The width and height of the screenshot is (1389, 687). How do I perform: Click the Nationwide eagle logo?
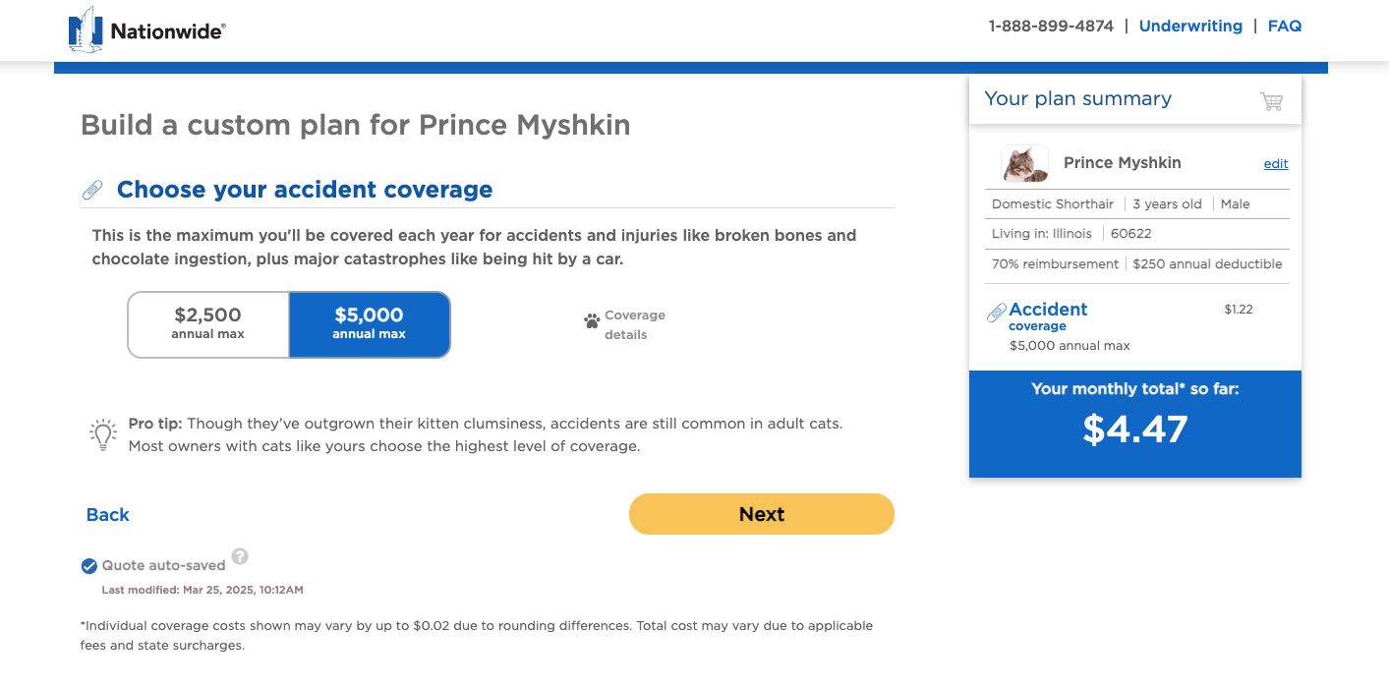click(86, 29)
